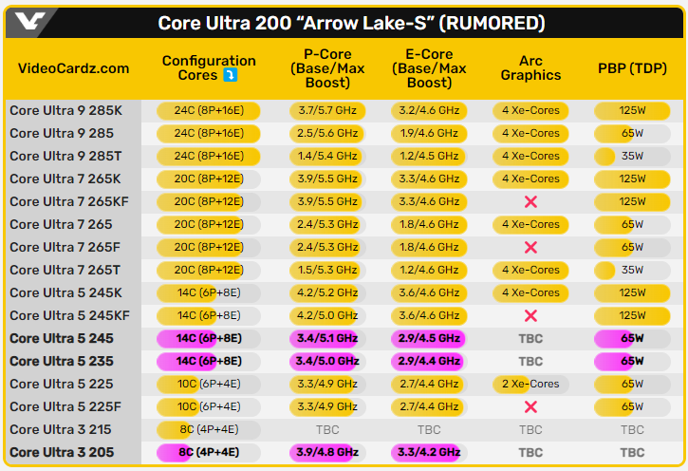This screenshot has width=688, height=471.
Task: Select the Core Ultra 9 285 row label
Action: 62,134
